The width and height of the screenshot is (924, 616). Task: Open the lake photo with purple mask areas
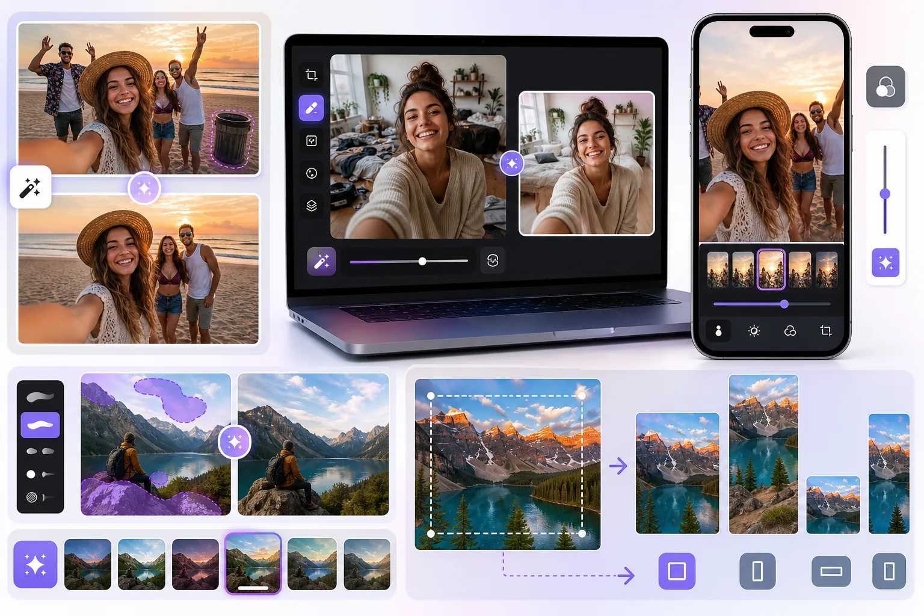tap(156, 445)
